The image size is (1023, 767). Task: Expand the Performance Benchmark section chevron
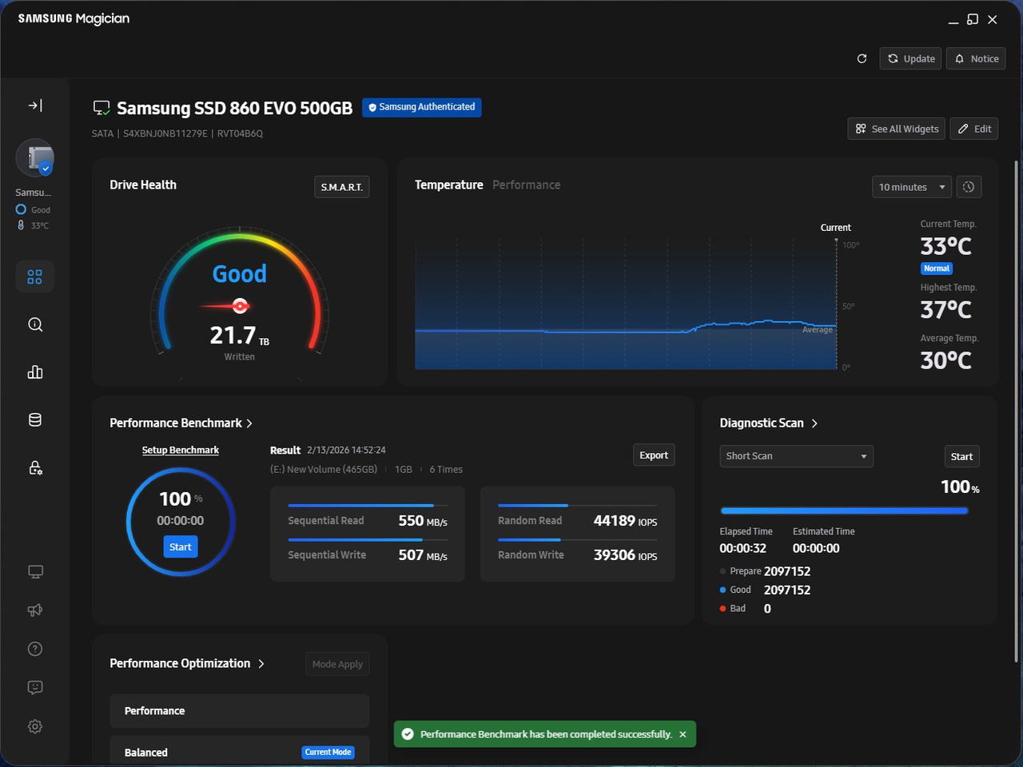click(x=249, y=423)
